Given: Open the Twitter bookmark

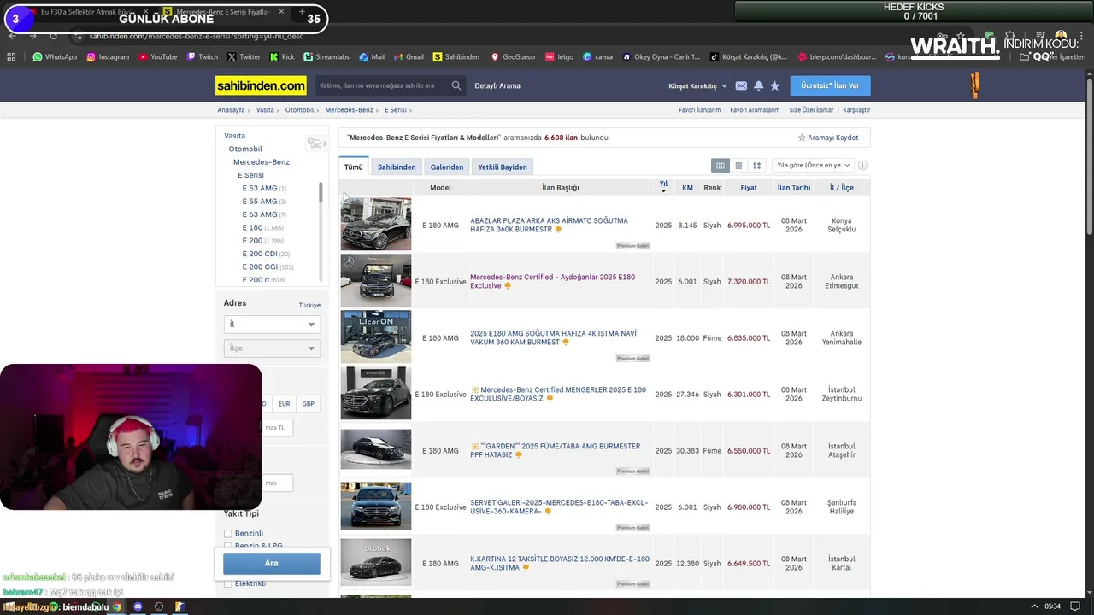Looking at the screenshot, I should coord(244,57).
